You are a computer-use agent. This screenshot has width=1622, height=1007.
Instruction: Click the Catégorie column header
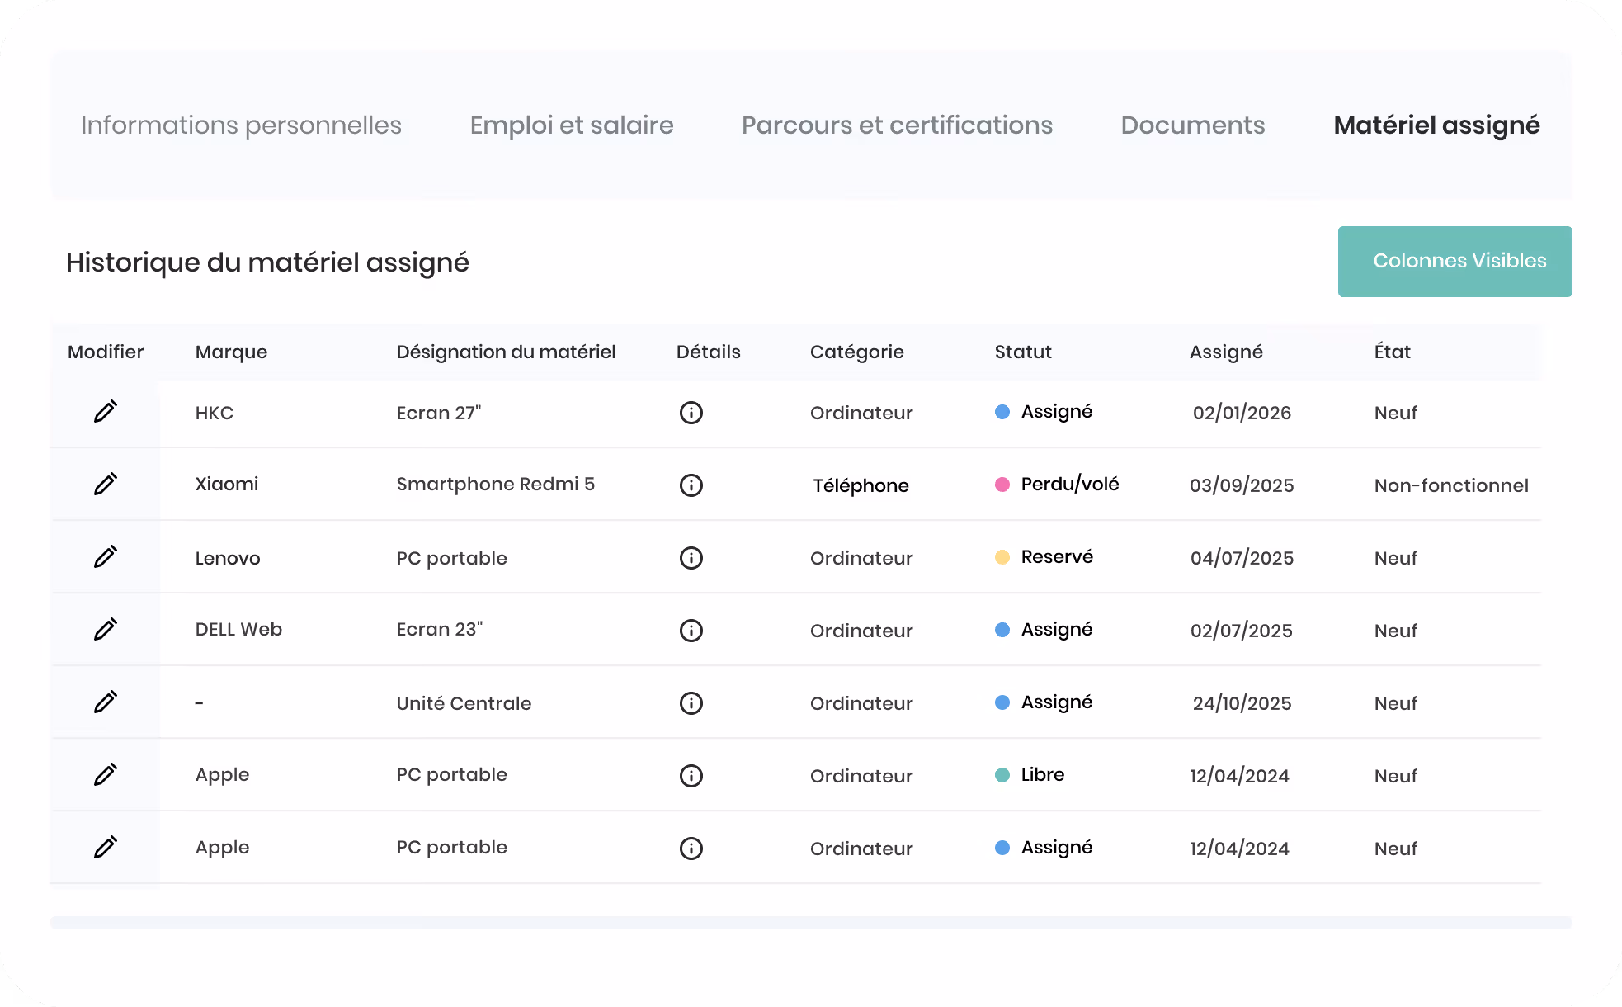[x=857, y=352]
